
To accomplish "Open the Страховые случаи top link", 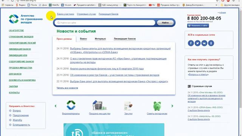I will (87, 14).
